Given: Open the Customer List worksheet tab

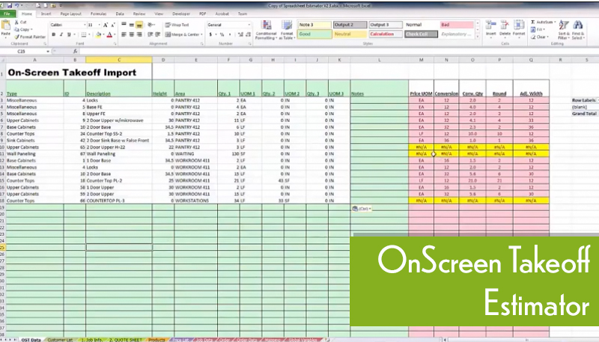Looking at the screenshot, I should click(60, 339).
